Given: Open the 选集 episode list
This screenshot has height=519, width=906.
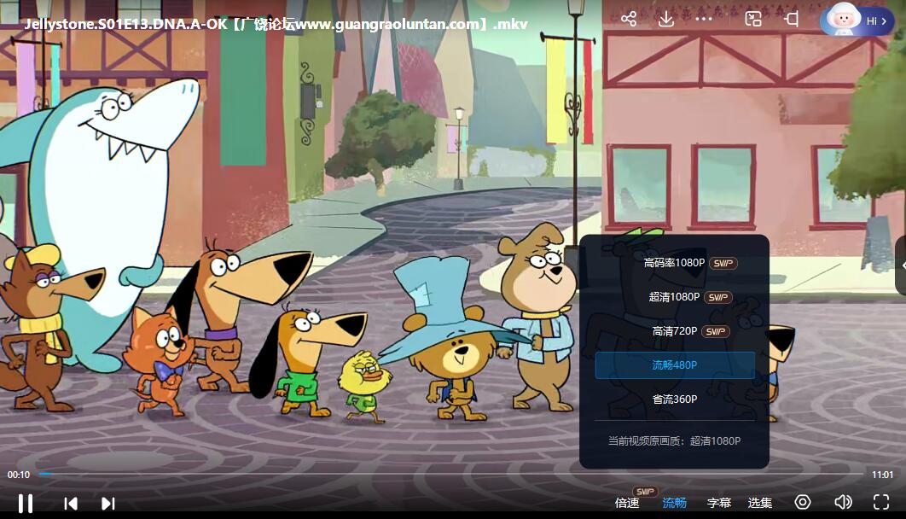Looking at the screenshot, I should click(x=760, y=503).
